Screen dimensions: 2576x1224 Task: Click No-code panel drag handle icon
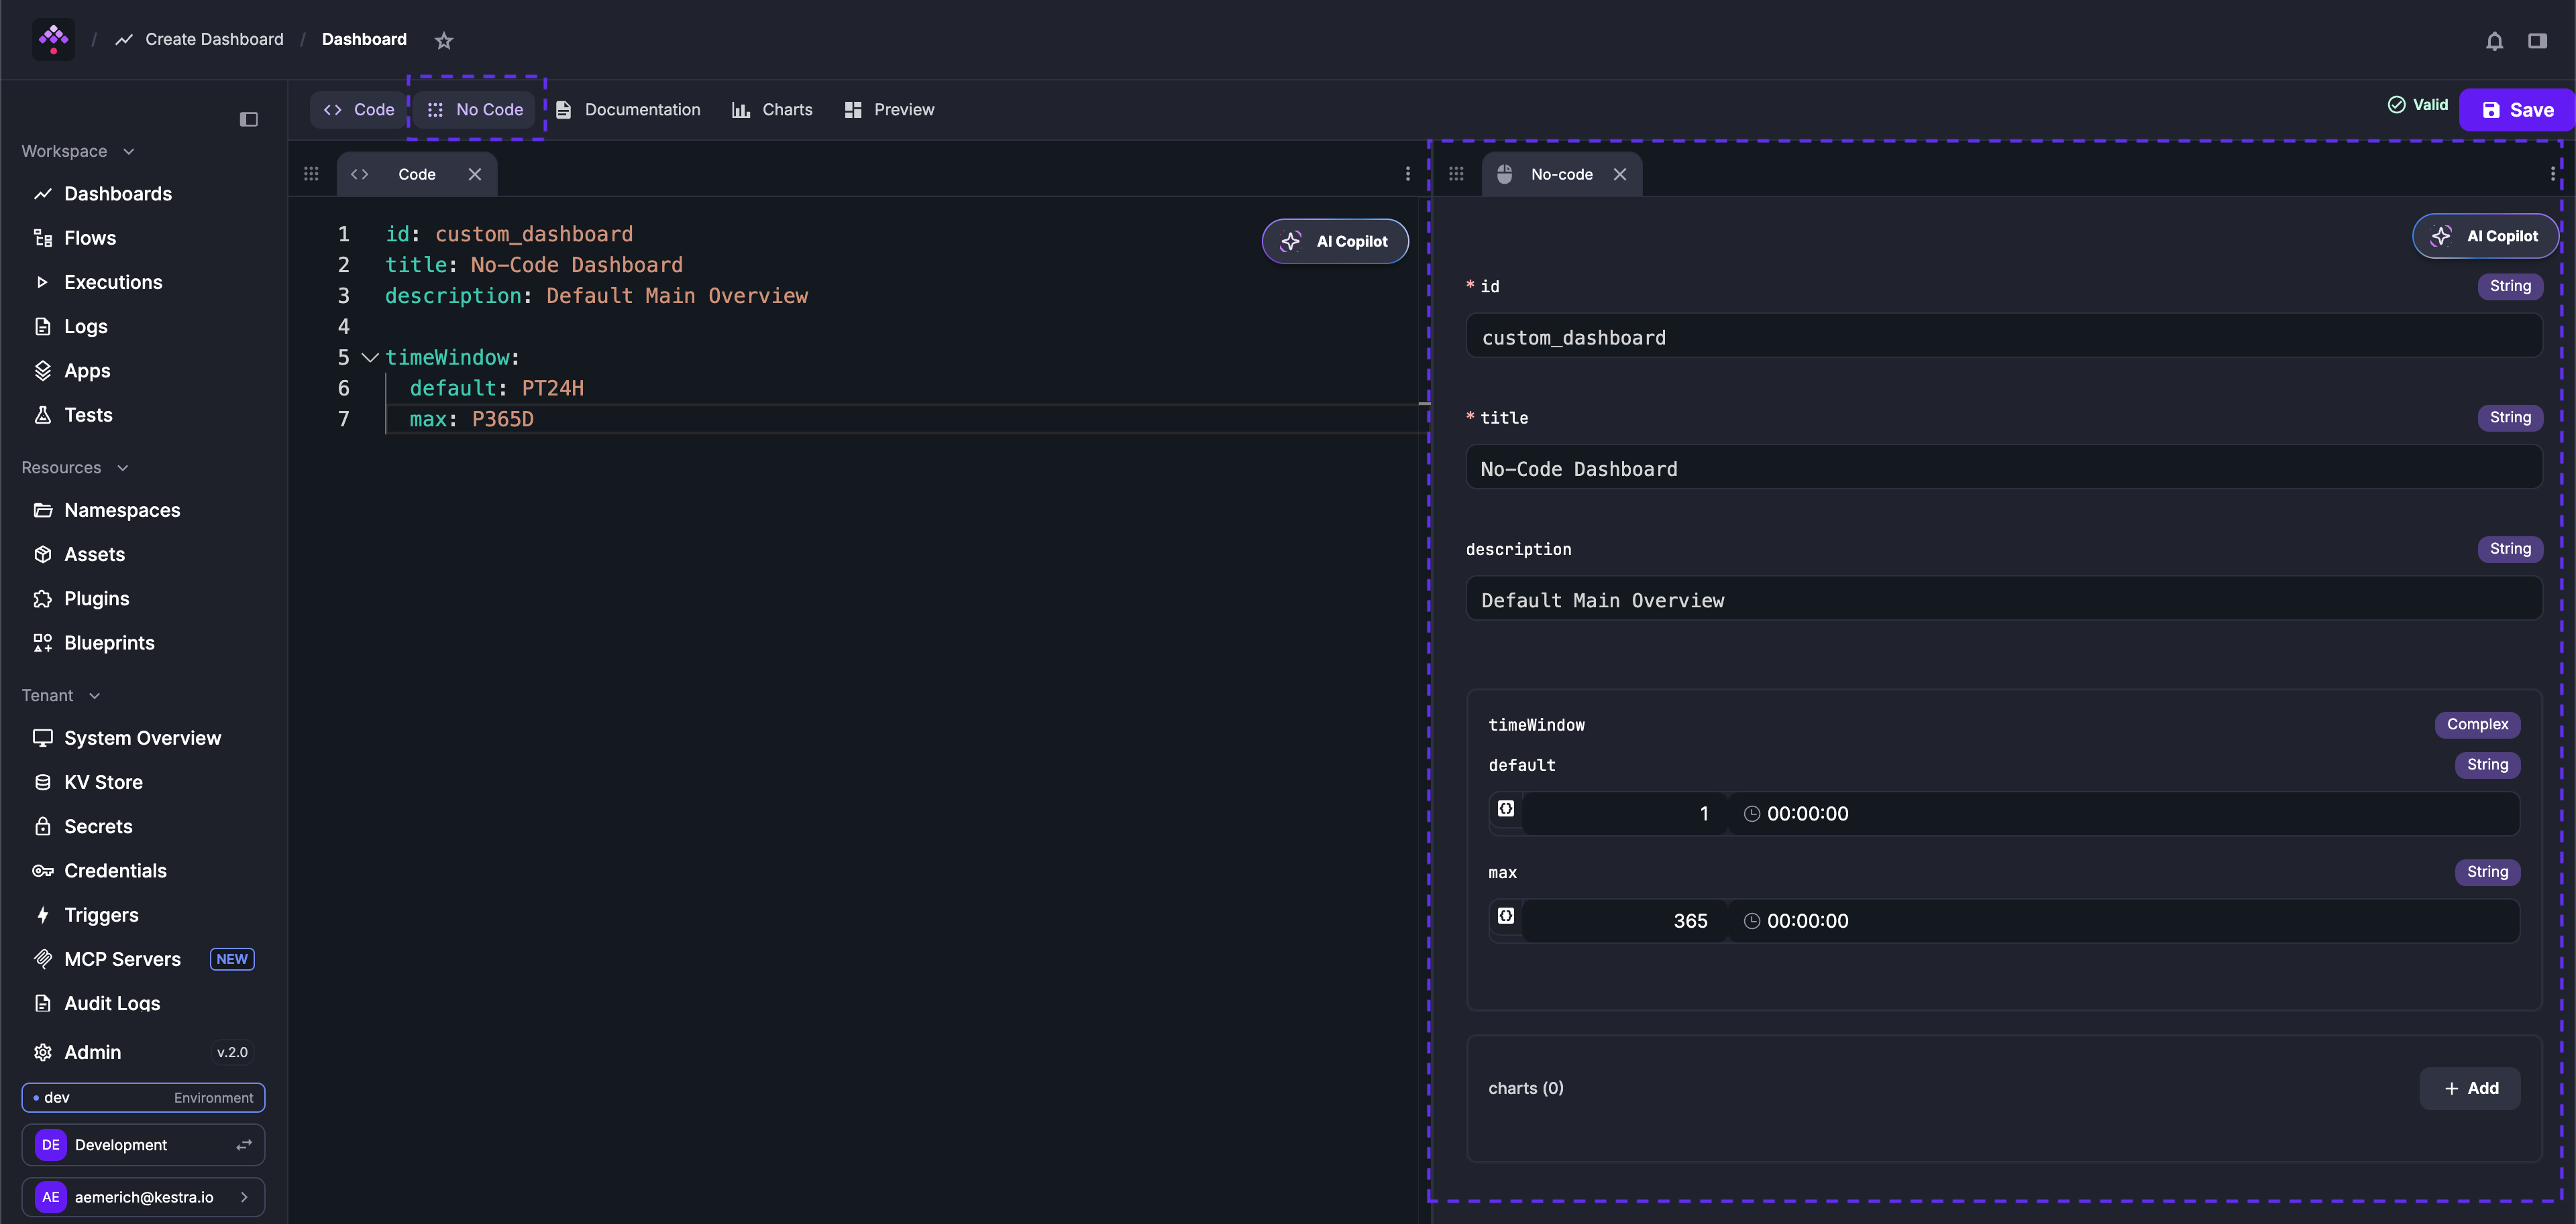click(1456, 174)
